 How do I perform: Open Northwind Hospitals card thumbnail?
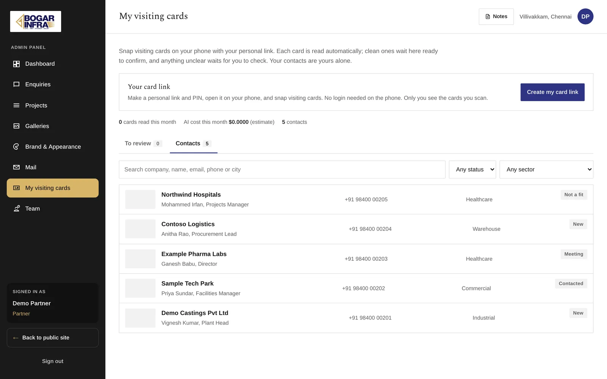coord(140,199)
